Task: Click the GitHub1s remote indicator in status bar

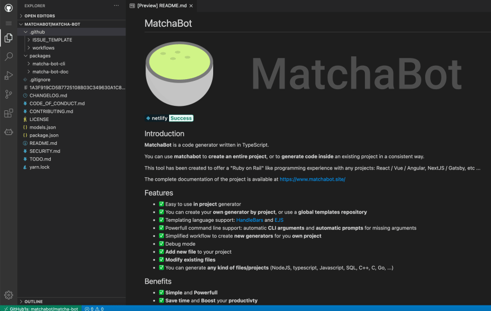Action: point(41,309)
